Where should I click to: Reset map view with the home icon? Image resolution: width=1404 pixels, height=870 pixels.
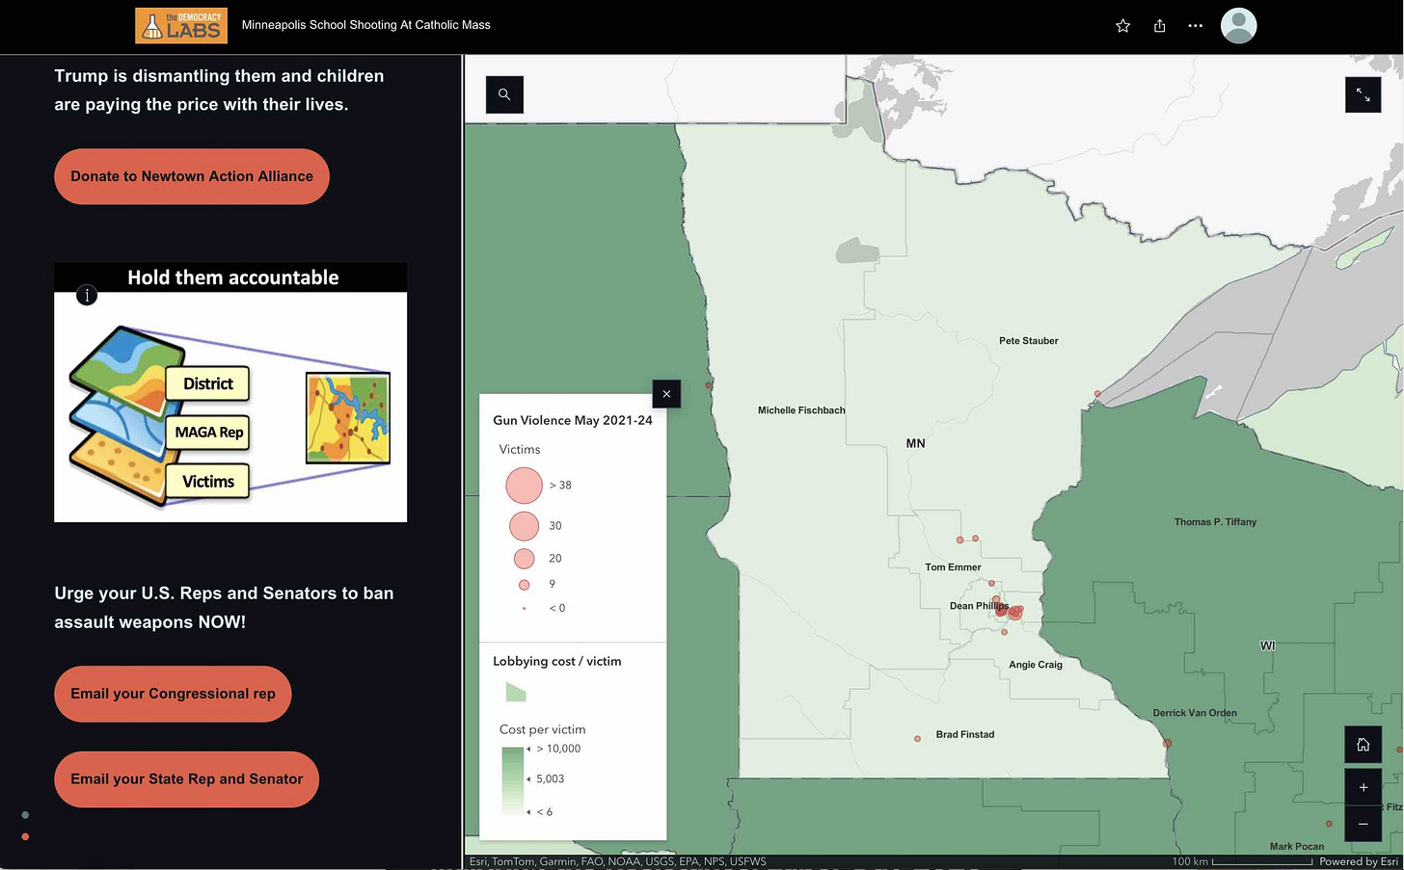[x=1363, y=744]
